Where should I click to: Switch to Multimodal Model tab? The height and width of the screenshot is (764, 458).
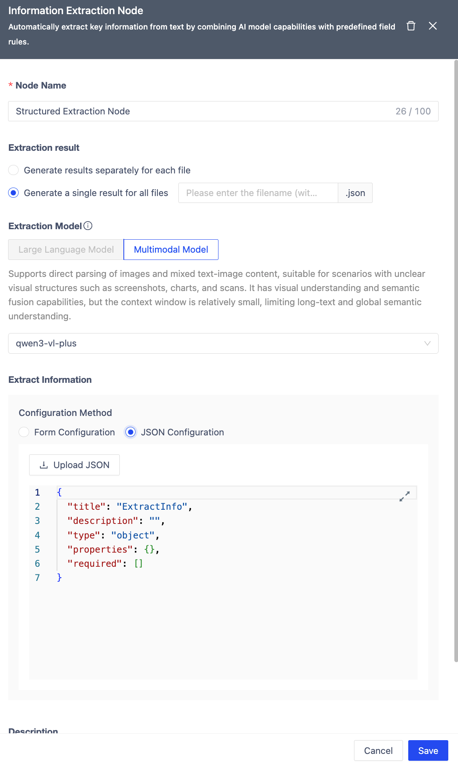[x=171, y=249]
